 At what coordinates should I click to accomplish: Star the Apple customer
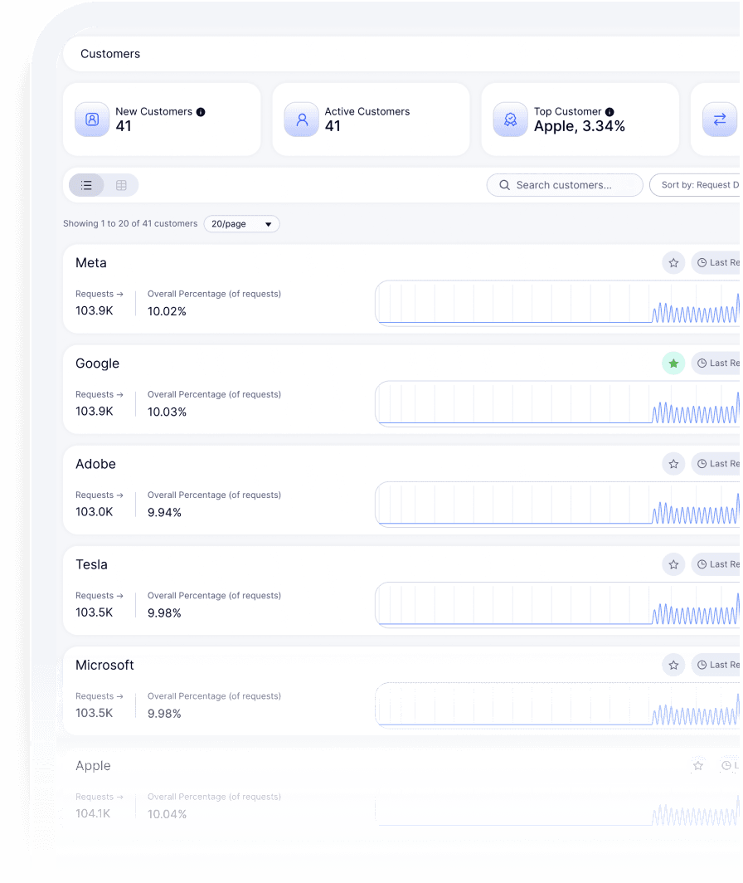698,765
